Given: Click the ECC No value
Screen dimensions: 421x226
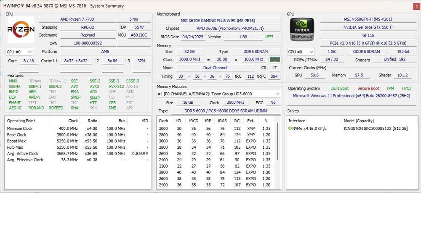Looking at the screenshot, I should tap(273, 102).
